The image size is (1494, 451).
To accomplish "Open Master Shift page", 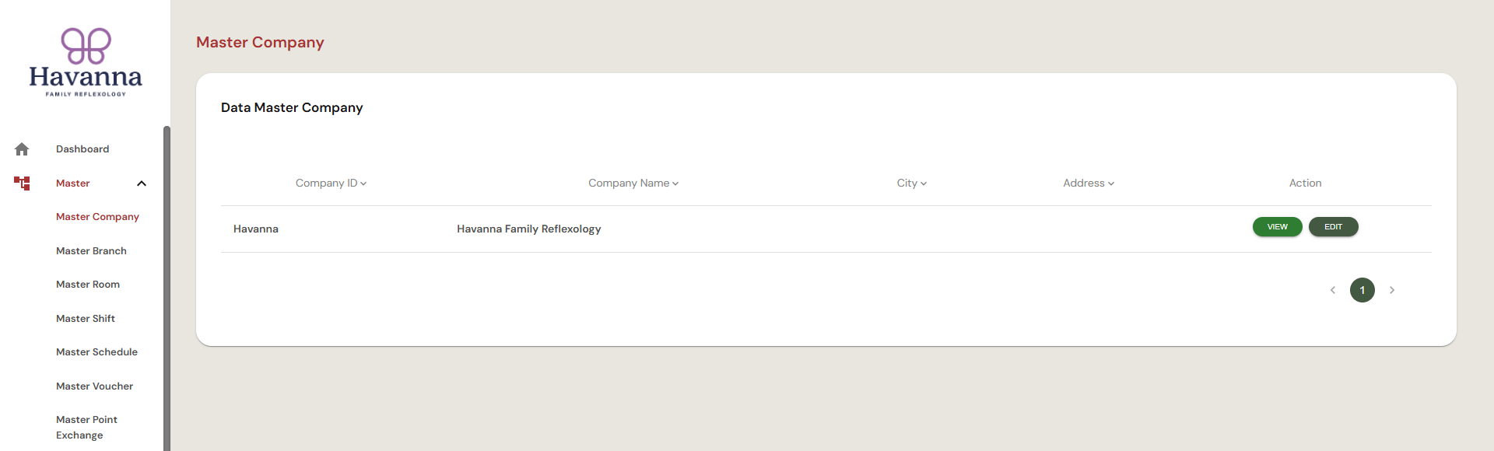I will (x=86, y=319).
